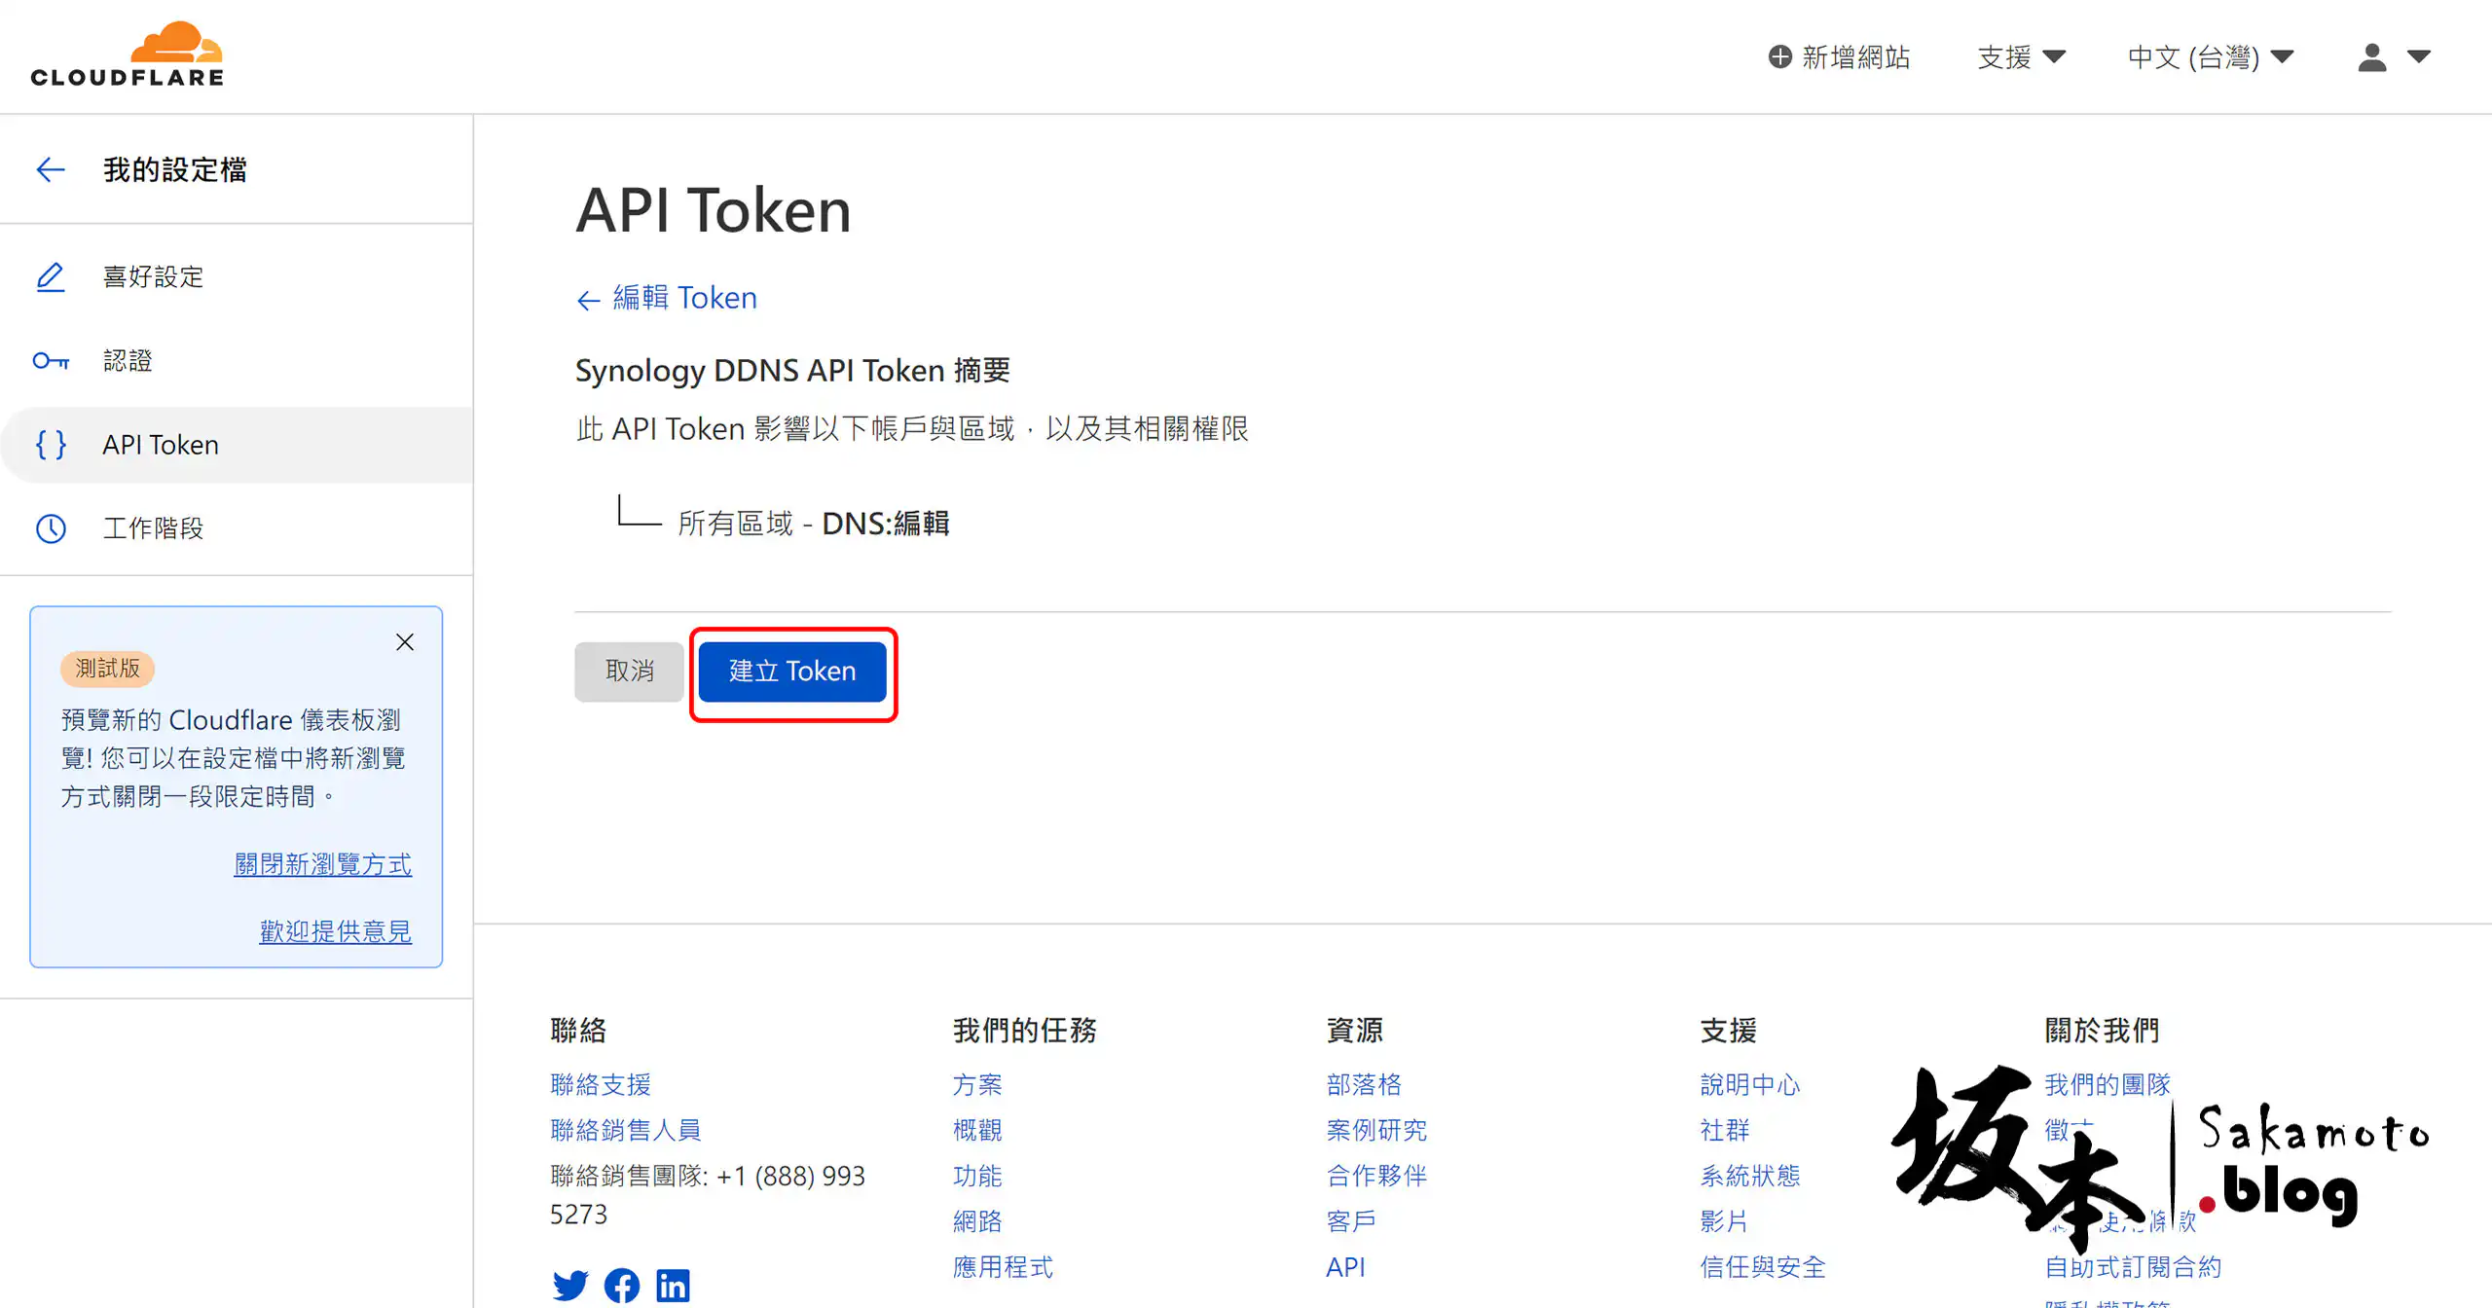Click the clock icon for 工作階段
Image resolution: width=2492 pixels, height=1308 pixels.
pos(51,528)
